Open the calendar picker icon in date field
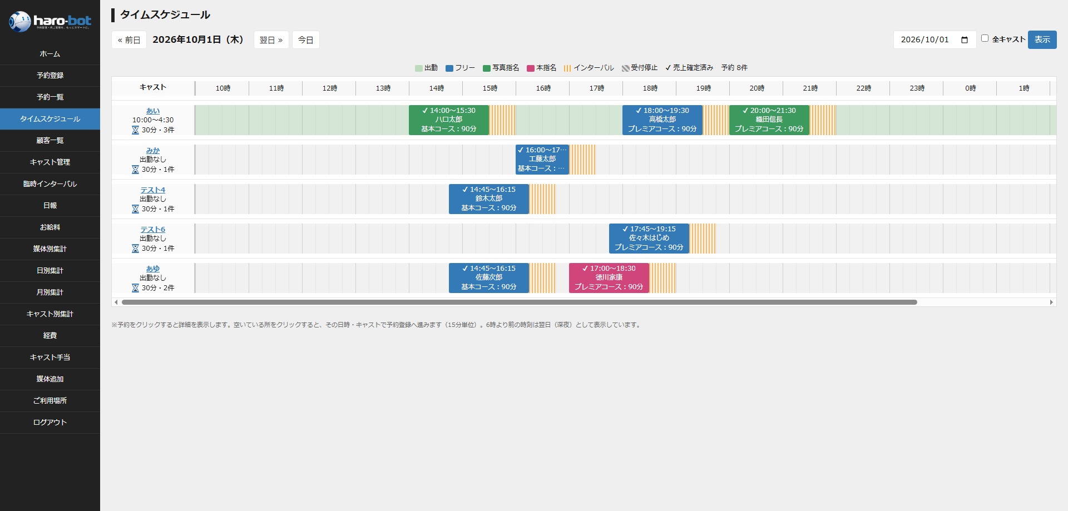 coord(965,40)
